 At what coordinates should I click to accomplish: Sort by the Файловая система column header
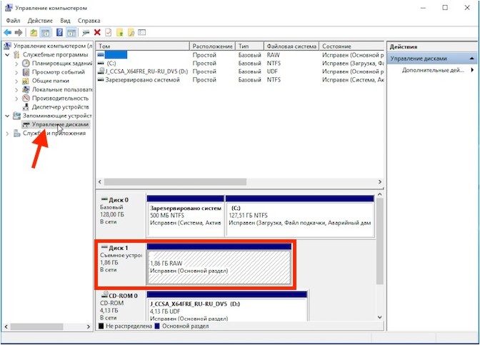pyautogui.click(x=291, y=46)
